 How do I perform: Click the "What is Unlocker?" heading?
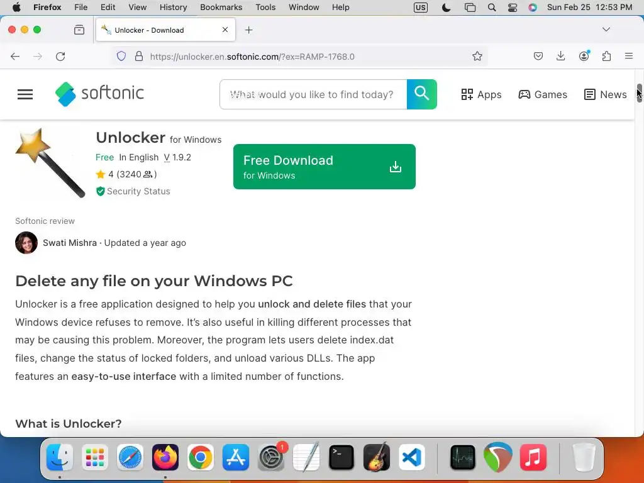pos(69,423)
